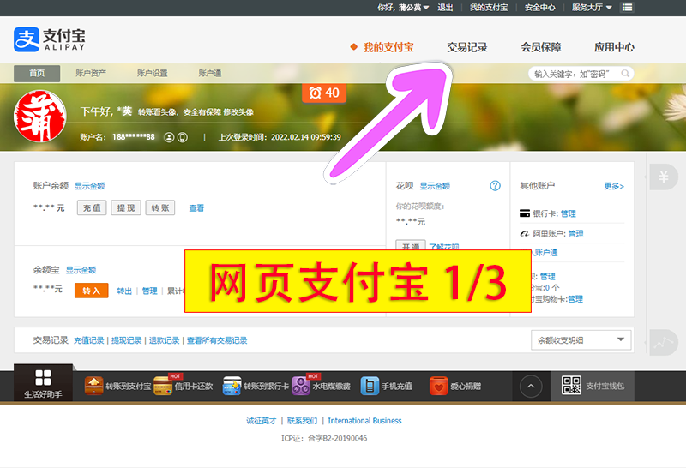Open 转账到银行卡 shortcut
The image size is (686, 468).
tap(256, 387)
